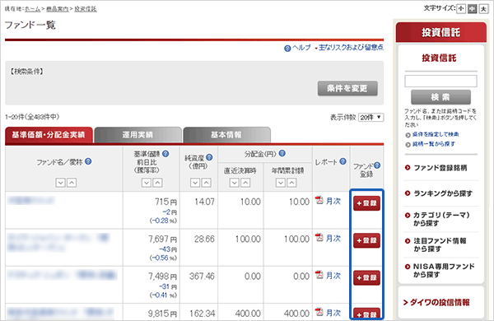This screenshot has width=494, height=321.
Task: Click help icon beside レポート header
Action: click(x=343, y=161)
